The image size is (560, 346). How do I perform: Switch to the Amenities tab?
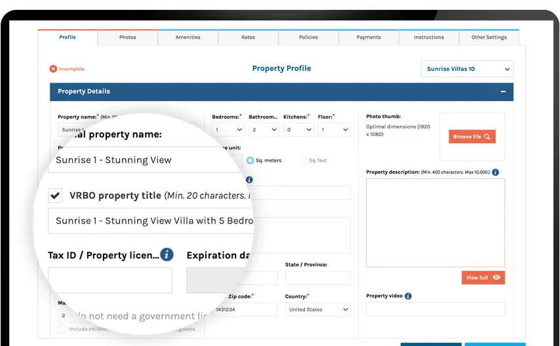click(x=188, y=37)
